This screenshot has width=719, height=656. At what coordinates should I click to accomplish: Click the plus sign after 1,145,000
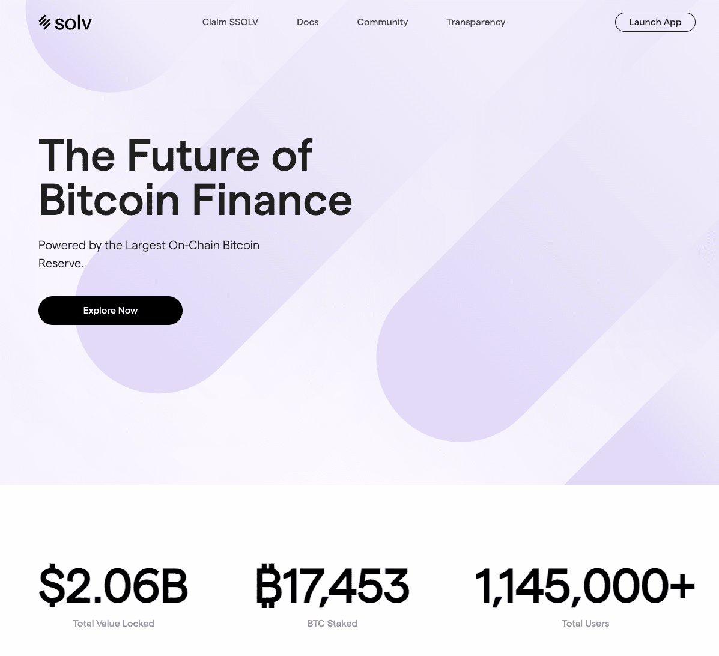pos(682,585)
